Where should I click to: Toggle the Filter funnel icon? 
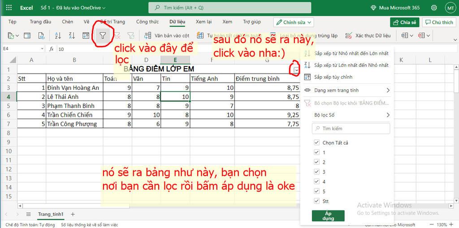click(x=103, y=36)
